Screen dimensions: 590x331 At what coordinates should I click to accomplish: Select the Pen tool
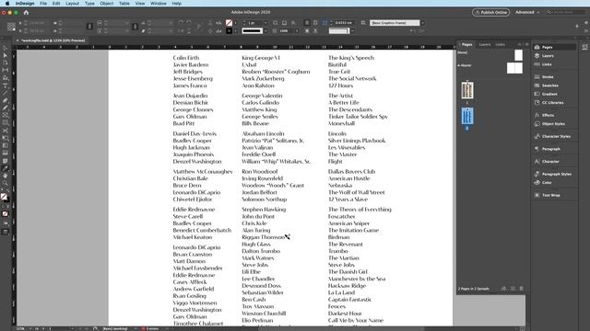(x=6, y=100)
